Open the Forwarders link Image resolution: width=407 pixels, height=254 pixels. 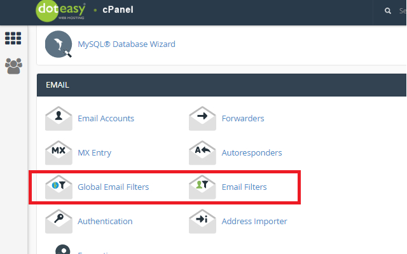(x=243, y=119)
